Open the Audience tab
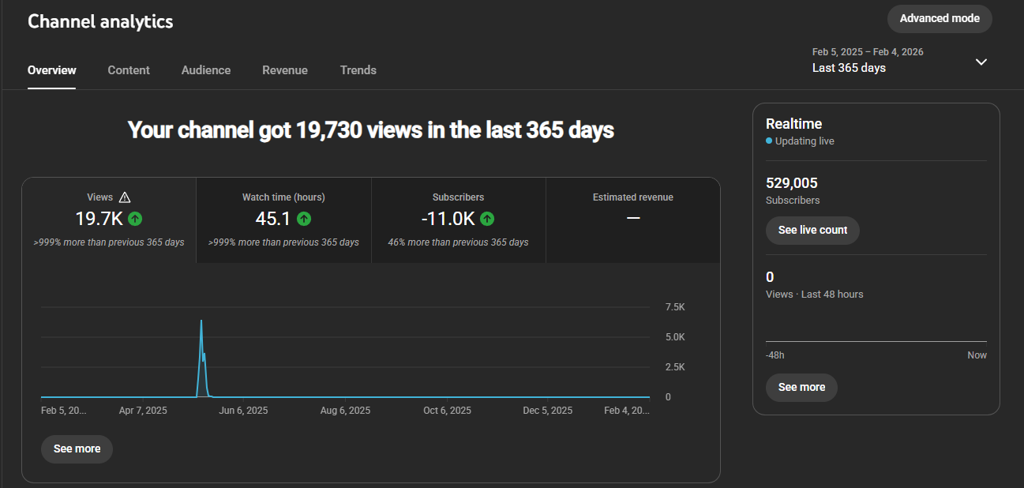 (x=206, y=70)
